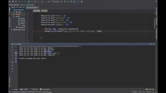Click the Find magnifier icon in the main toolbar
The image size is (166, 93).
click(35, 2)
